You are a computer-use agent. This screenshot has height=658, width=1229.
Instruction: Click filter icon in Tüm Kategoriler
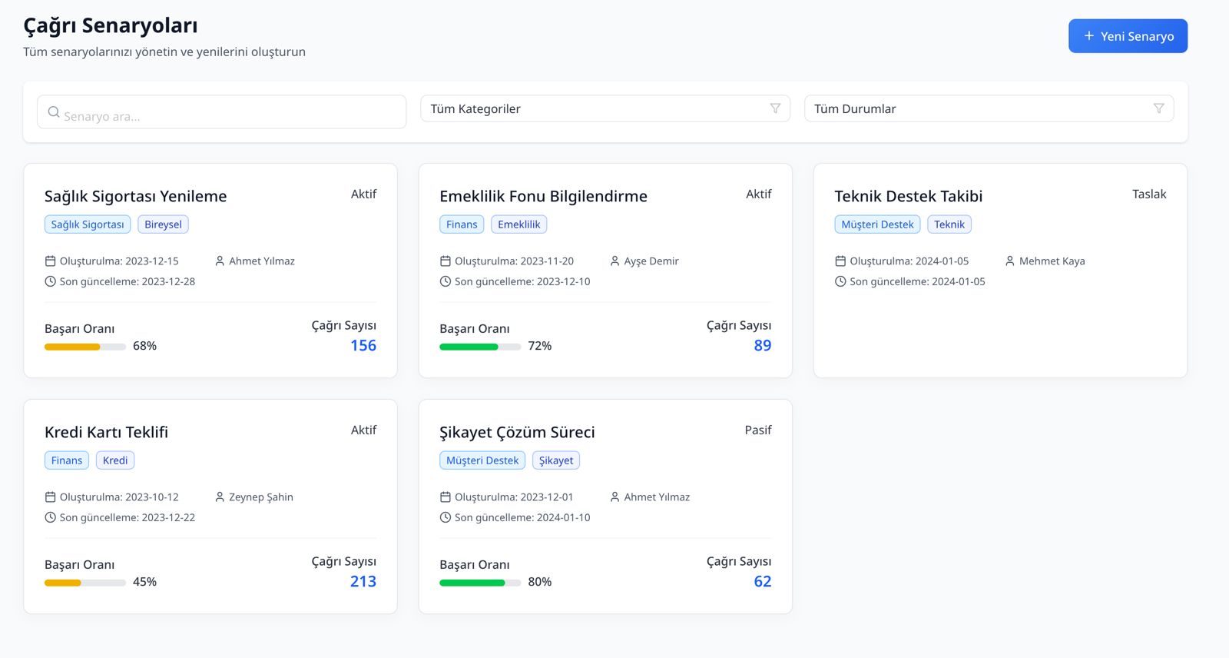point(775,108)
